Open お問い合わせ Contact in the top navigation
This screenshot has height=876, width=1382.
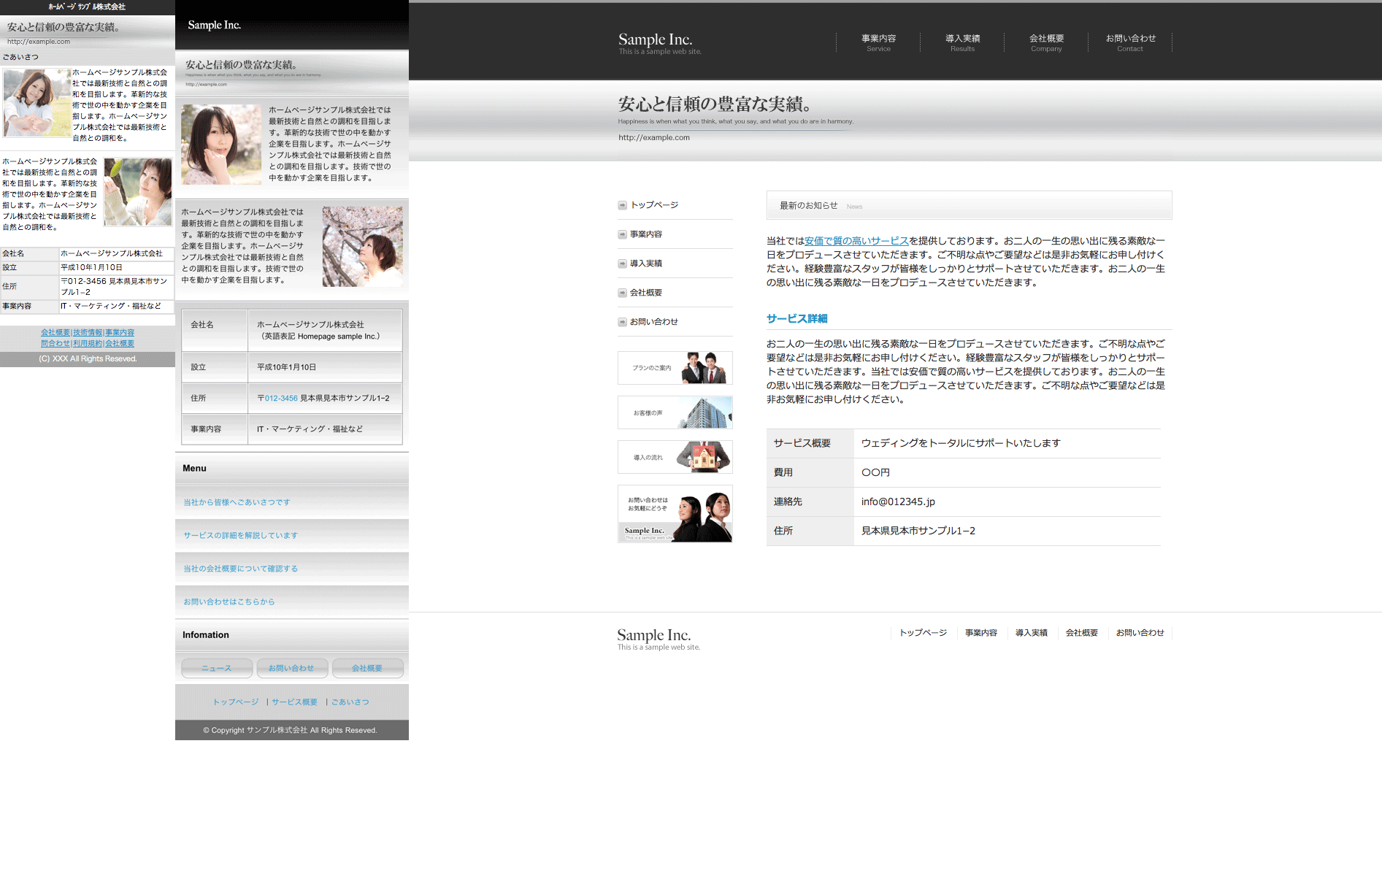(1130, 42)
